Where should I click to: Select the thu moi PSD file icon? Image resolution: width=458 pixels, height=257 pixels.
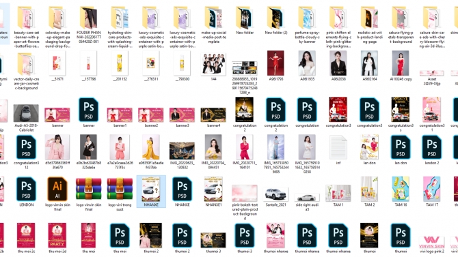coord(120,235)
